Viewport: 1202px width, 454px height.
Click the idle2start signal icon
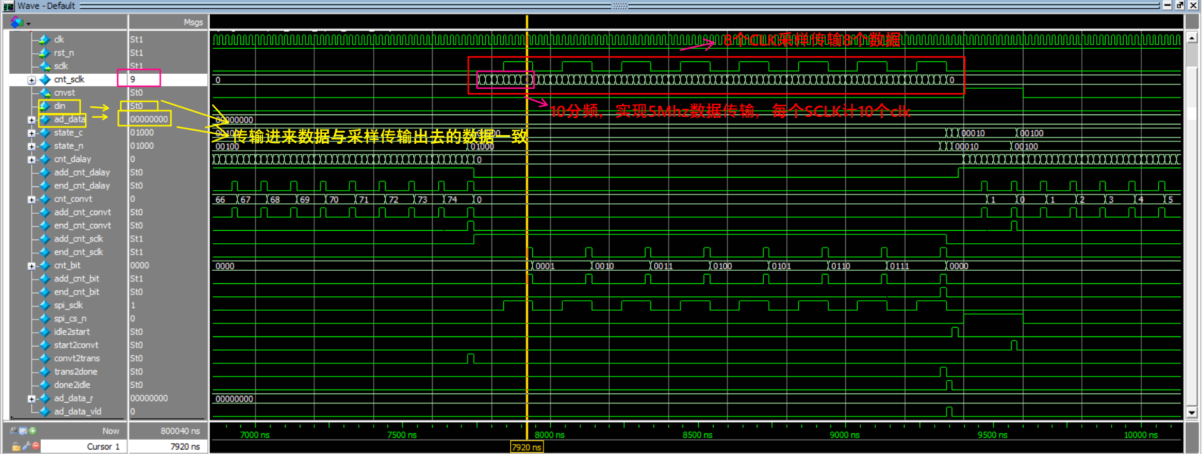(44, 331)
